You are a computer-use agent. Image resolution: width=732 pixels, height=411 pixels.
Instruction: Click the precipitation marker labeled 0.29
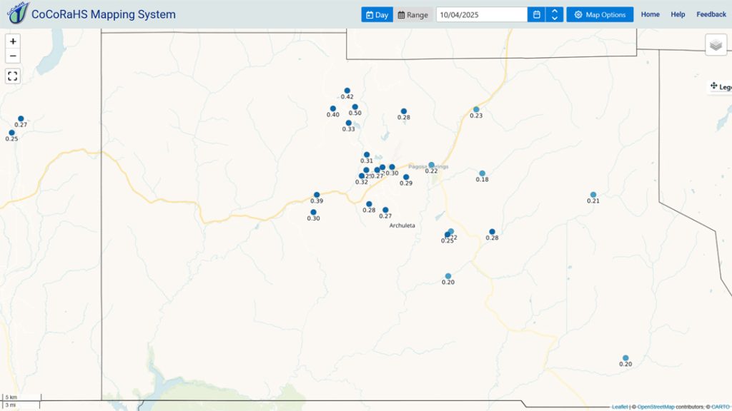coord(406,177)
